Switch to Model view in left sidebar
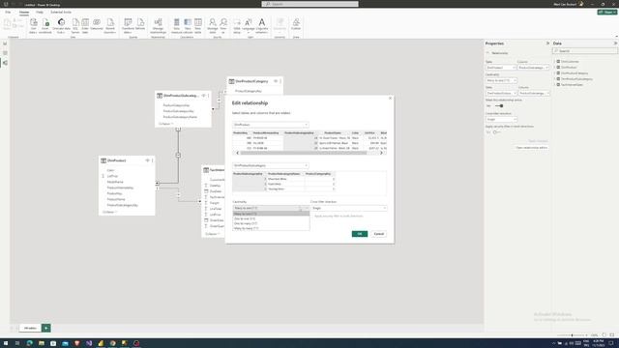This screenshot has height=348, width=619. (x=5, y=63)
